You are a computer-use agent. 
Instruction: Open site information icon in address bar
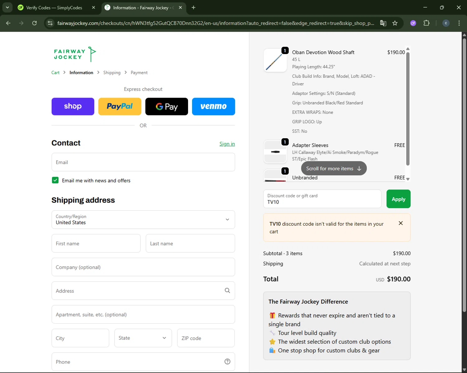[x=50, y=23]
